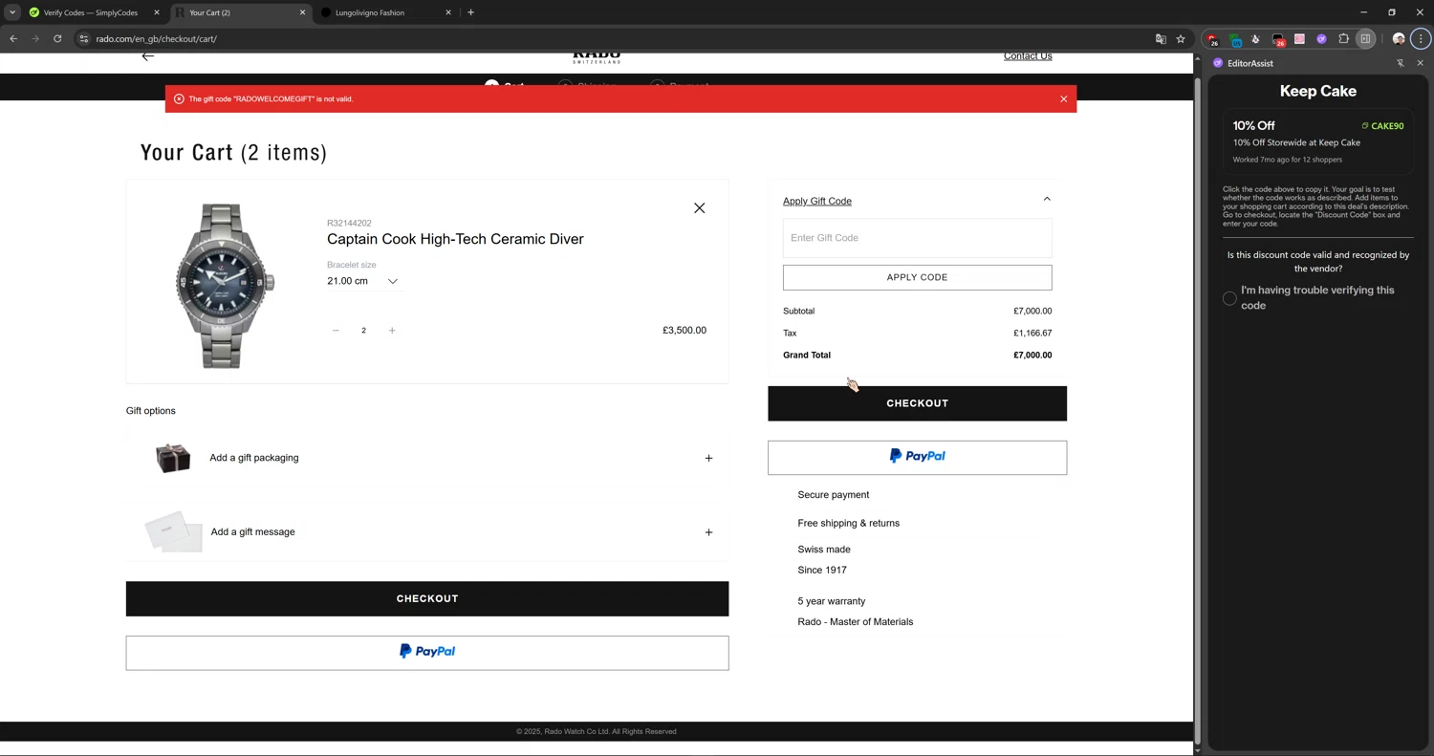The image size is (1434, 756).
Task: Click the Apply Gift Code link
Action: (x=817, y=201)
